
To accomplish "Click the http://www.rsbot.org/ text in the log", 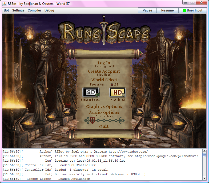I will [x=128, y=152].
